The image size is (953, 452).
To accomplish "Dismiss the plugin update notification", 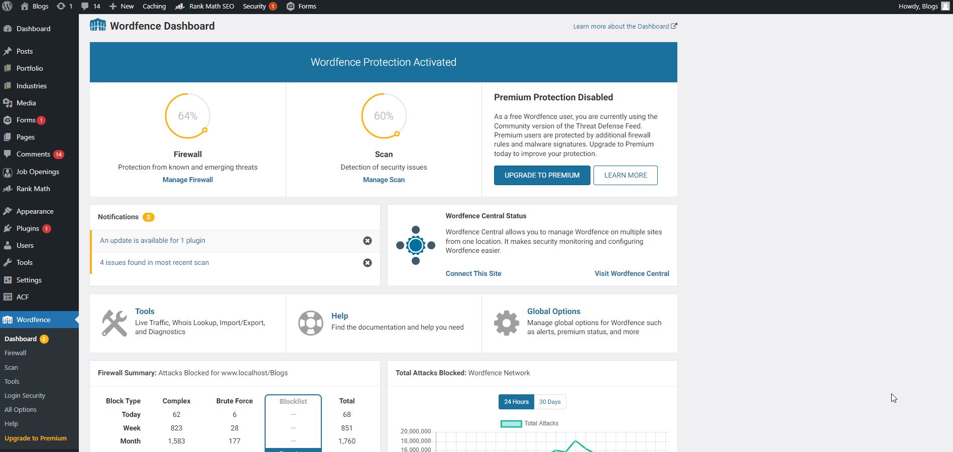I will [368, 241].
